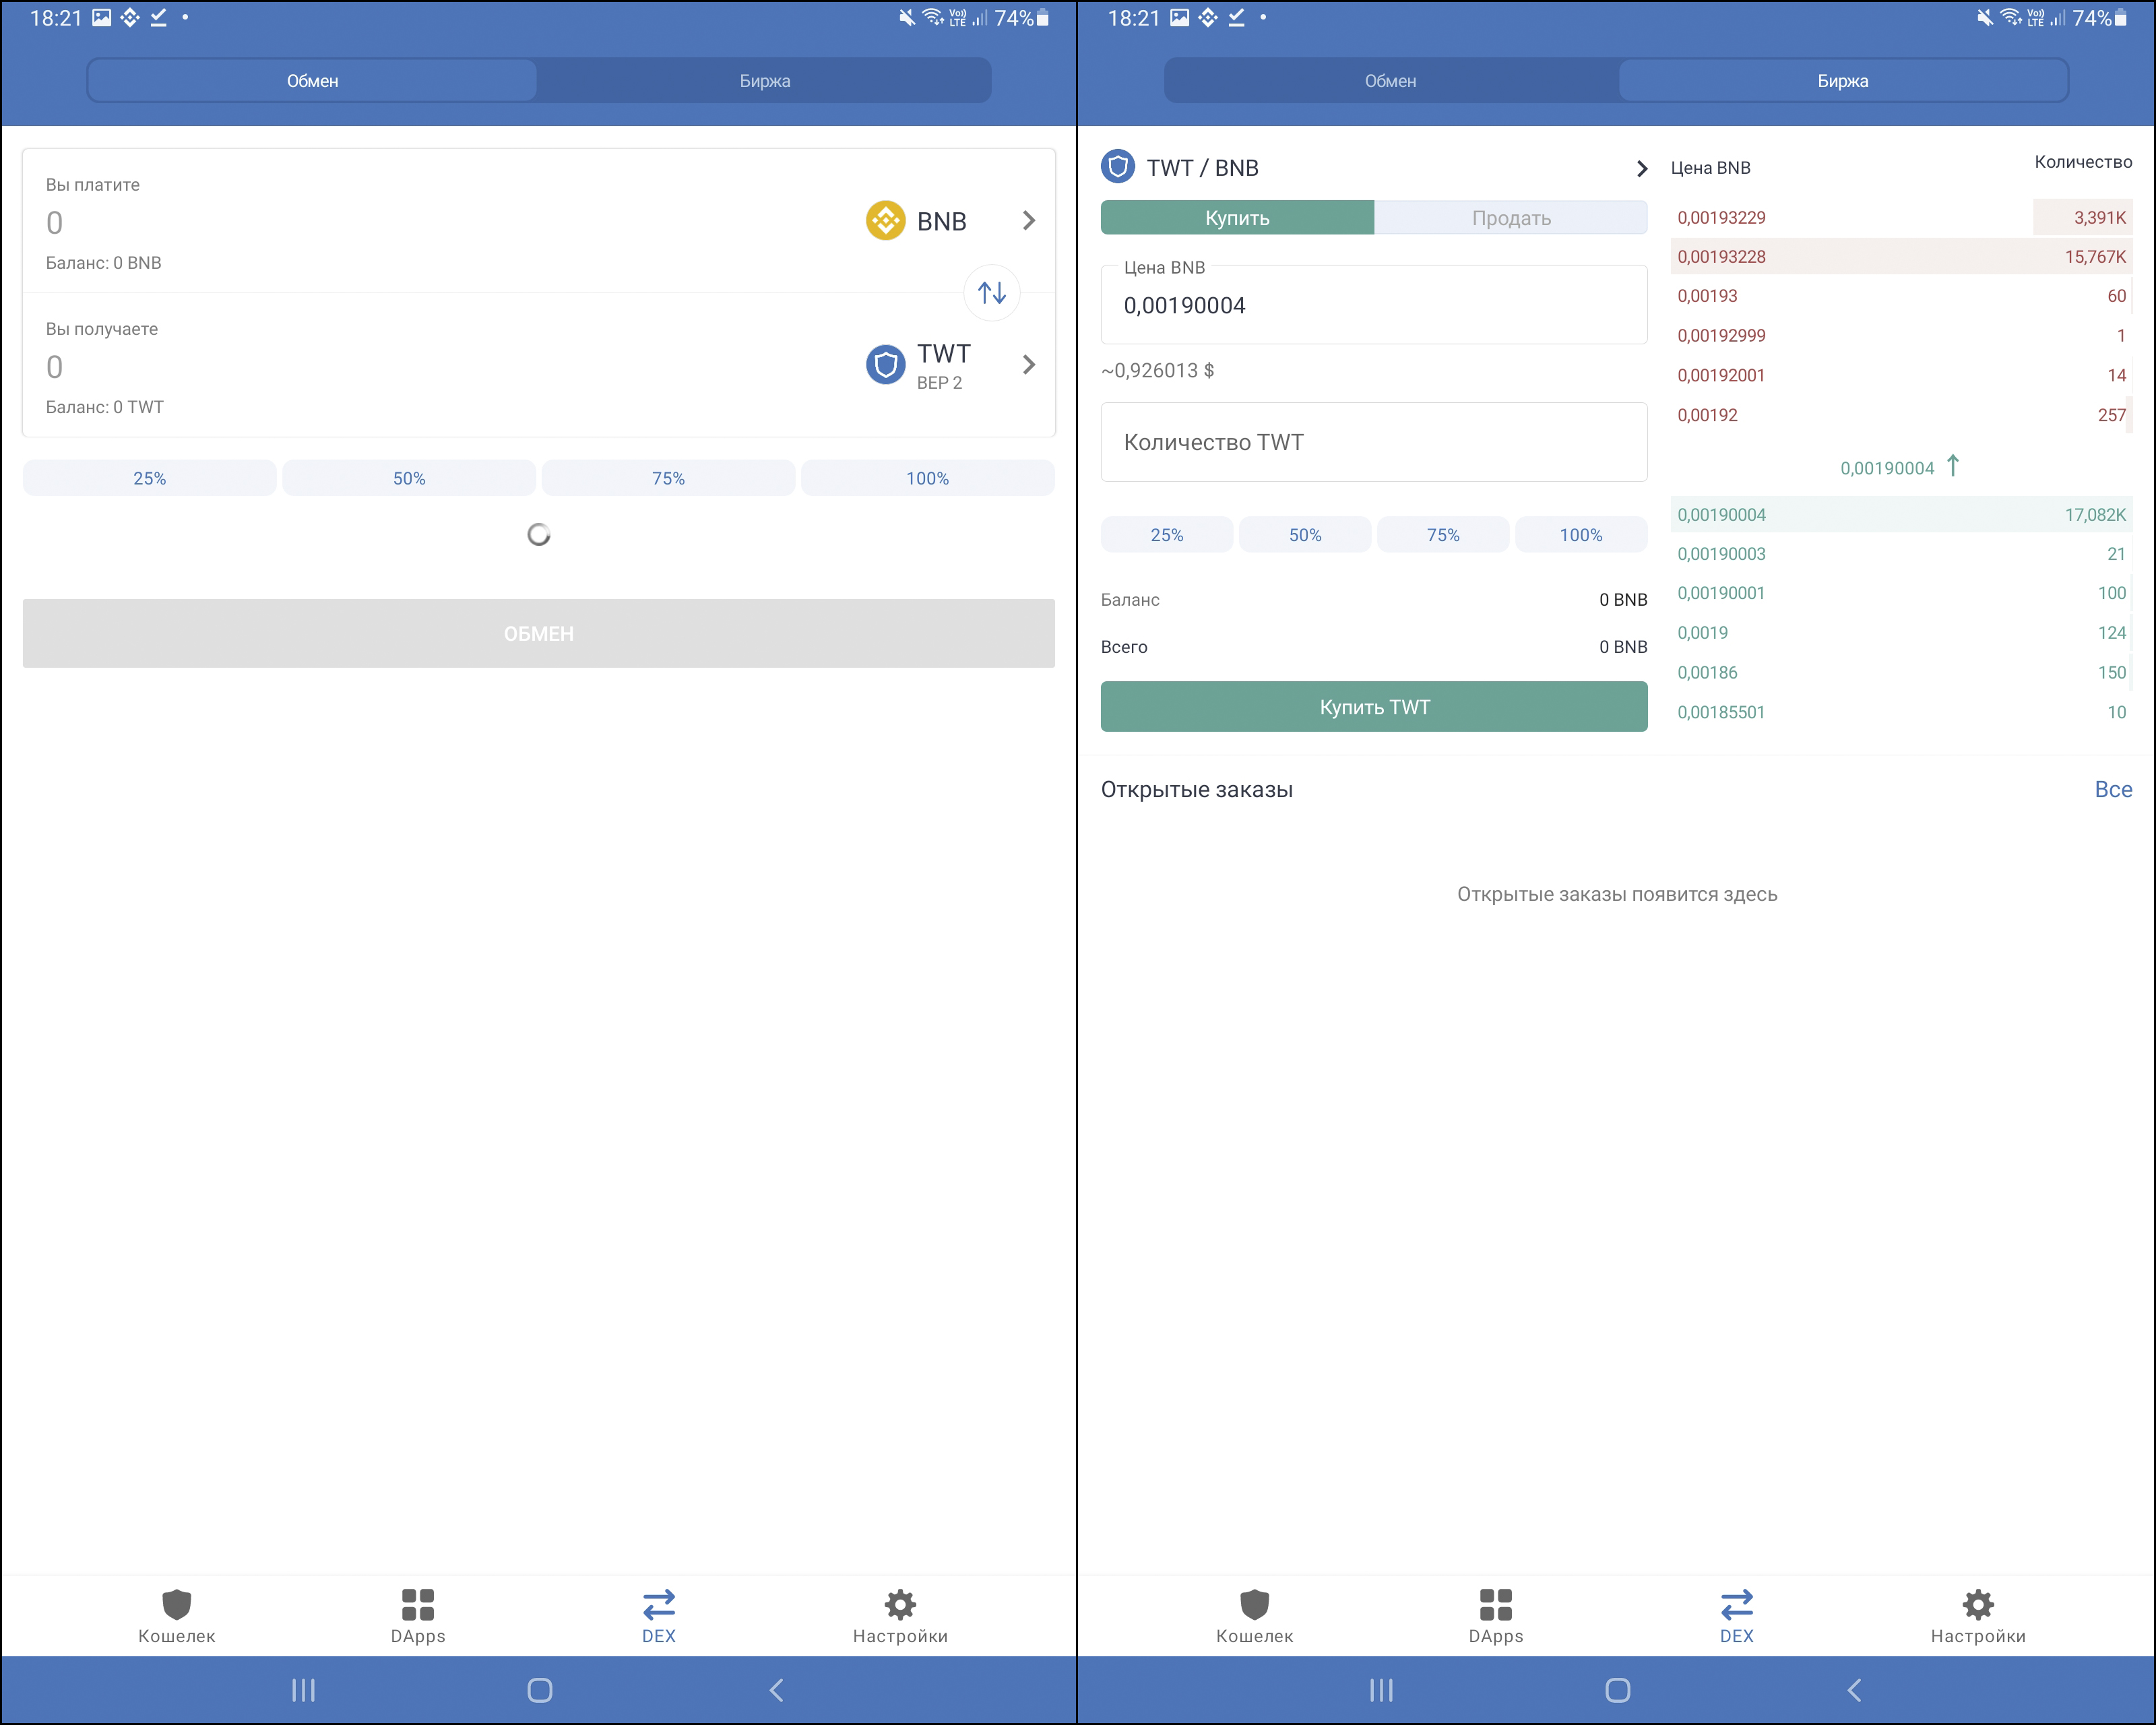The height and width of the screenshot is (1725, 2156).
Task: Tap Android back button on left screen
Action: point(777,1690)
